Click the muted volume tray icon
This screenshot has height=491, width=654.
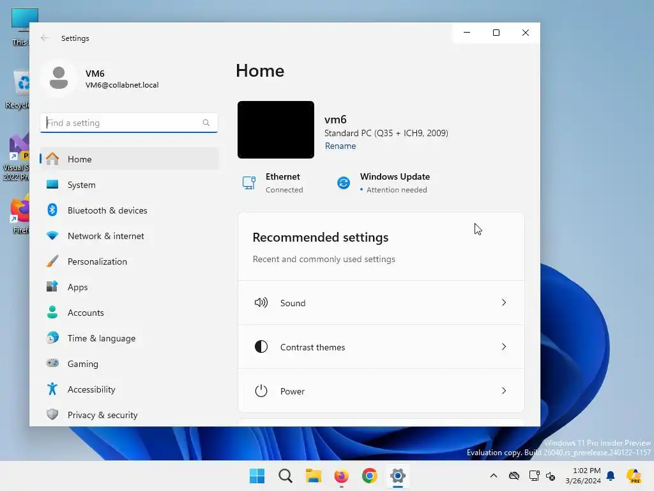[x=551, y=476]
